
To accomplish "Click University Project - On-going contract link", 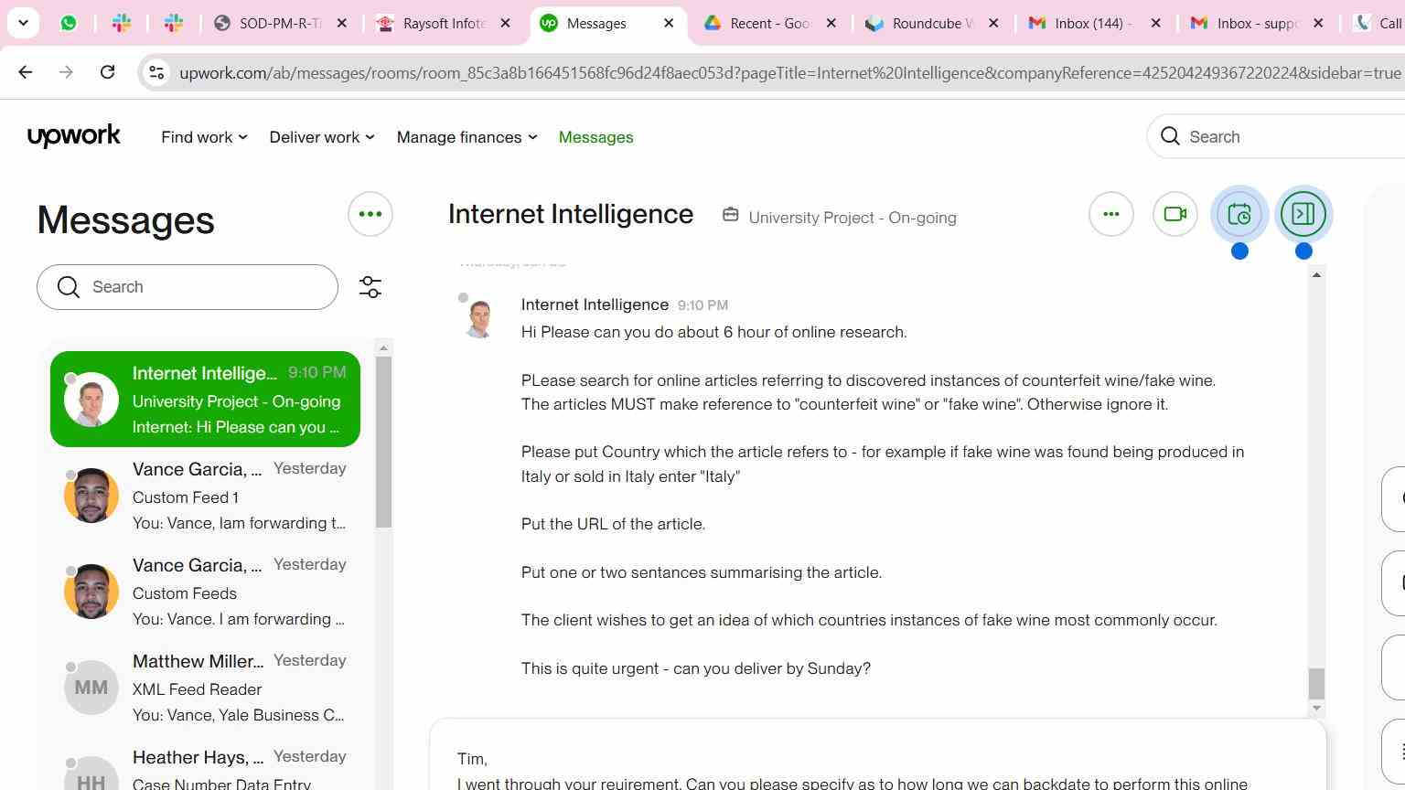I will 853,218.
